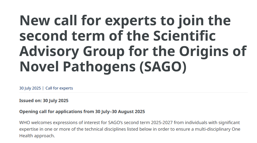Open the "Call for experts" category link

click(59, 88)
